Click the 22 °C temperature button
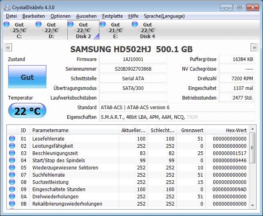This screenshot has height=216, width=263. tap(27, 110)
